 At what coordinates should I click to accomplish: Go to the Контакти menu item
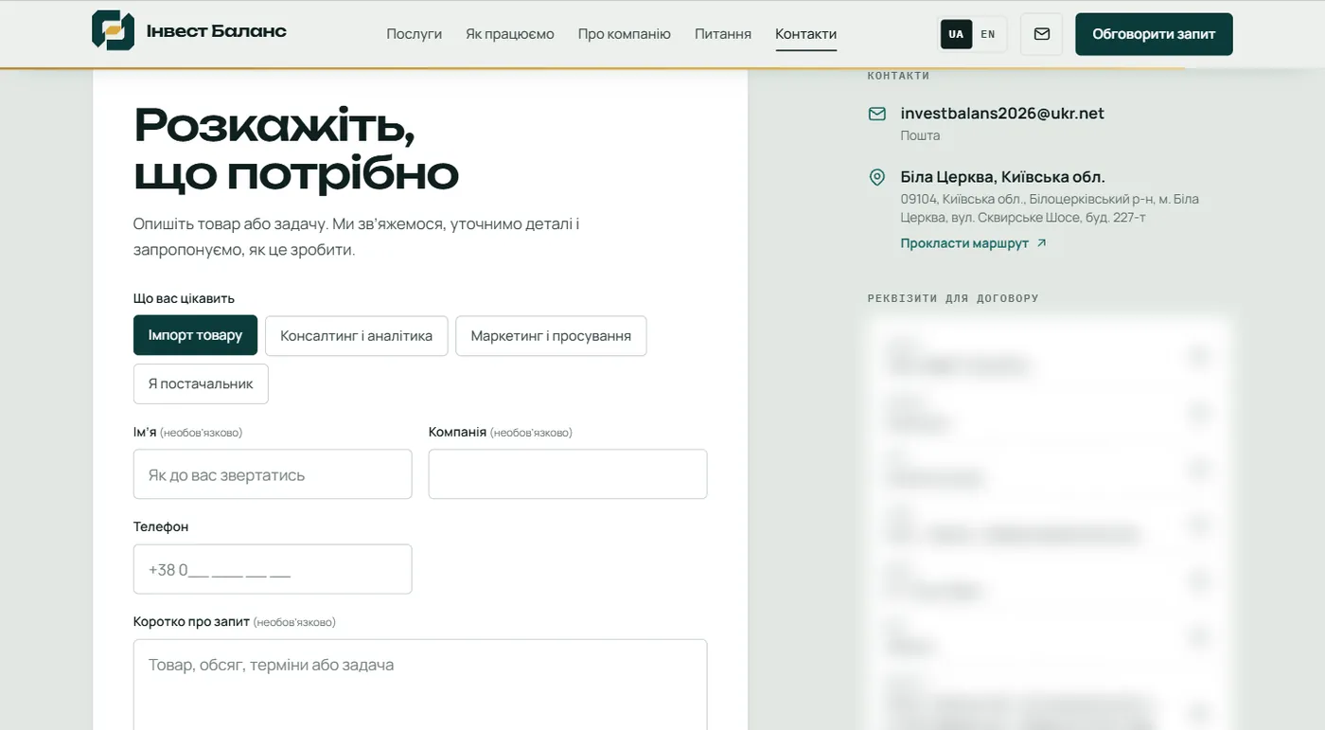(806, 34)
